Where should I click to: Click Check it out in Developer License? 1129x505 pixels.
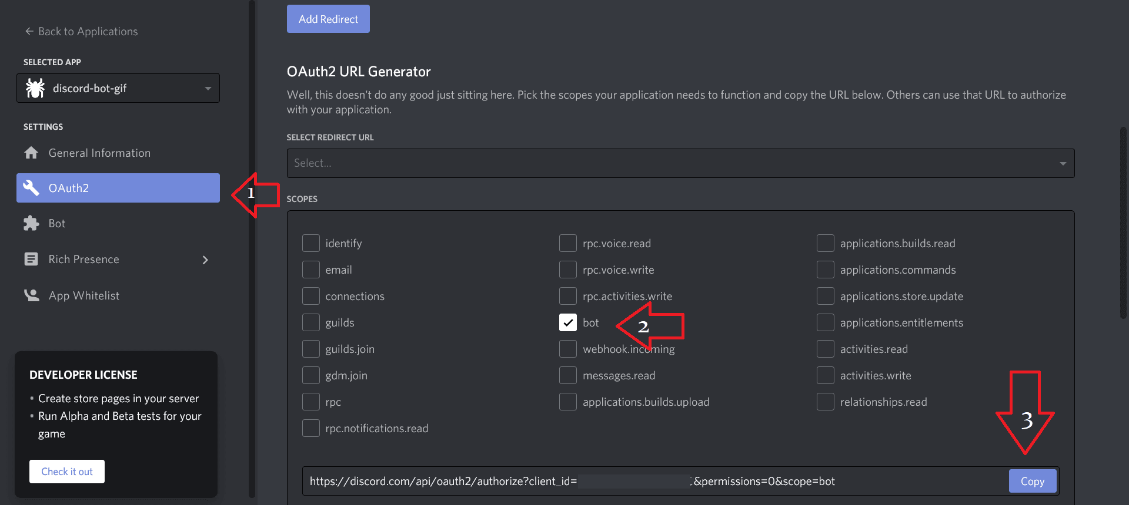[x=67, y=472]
